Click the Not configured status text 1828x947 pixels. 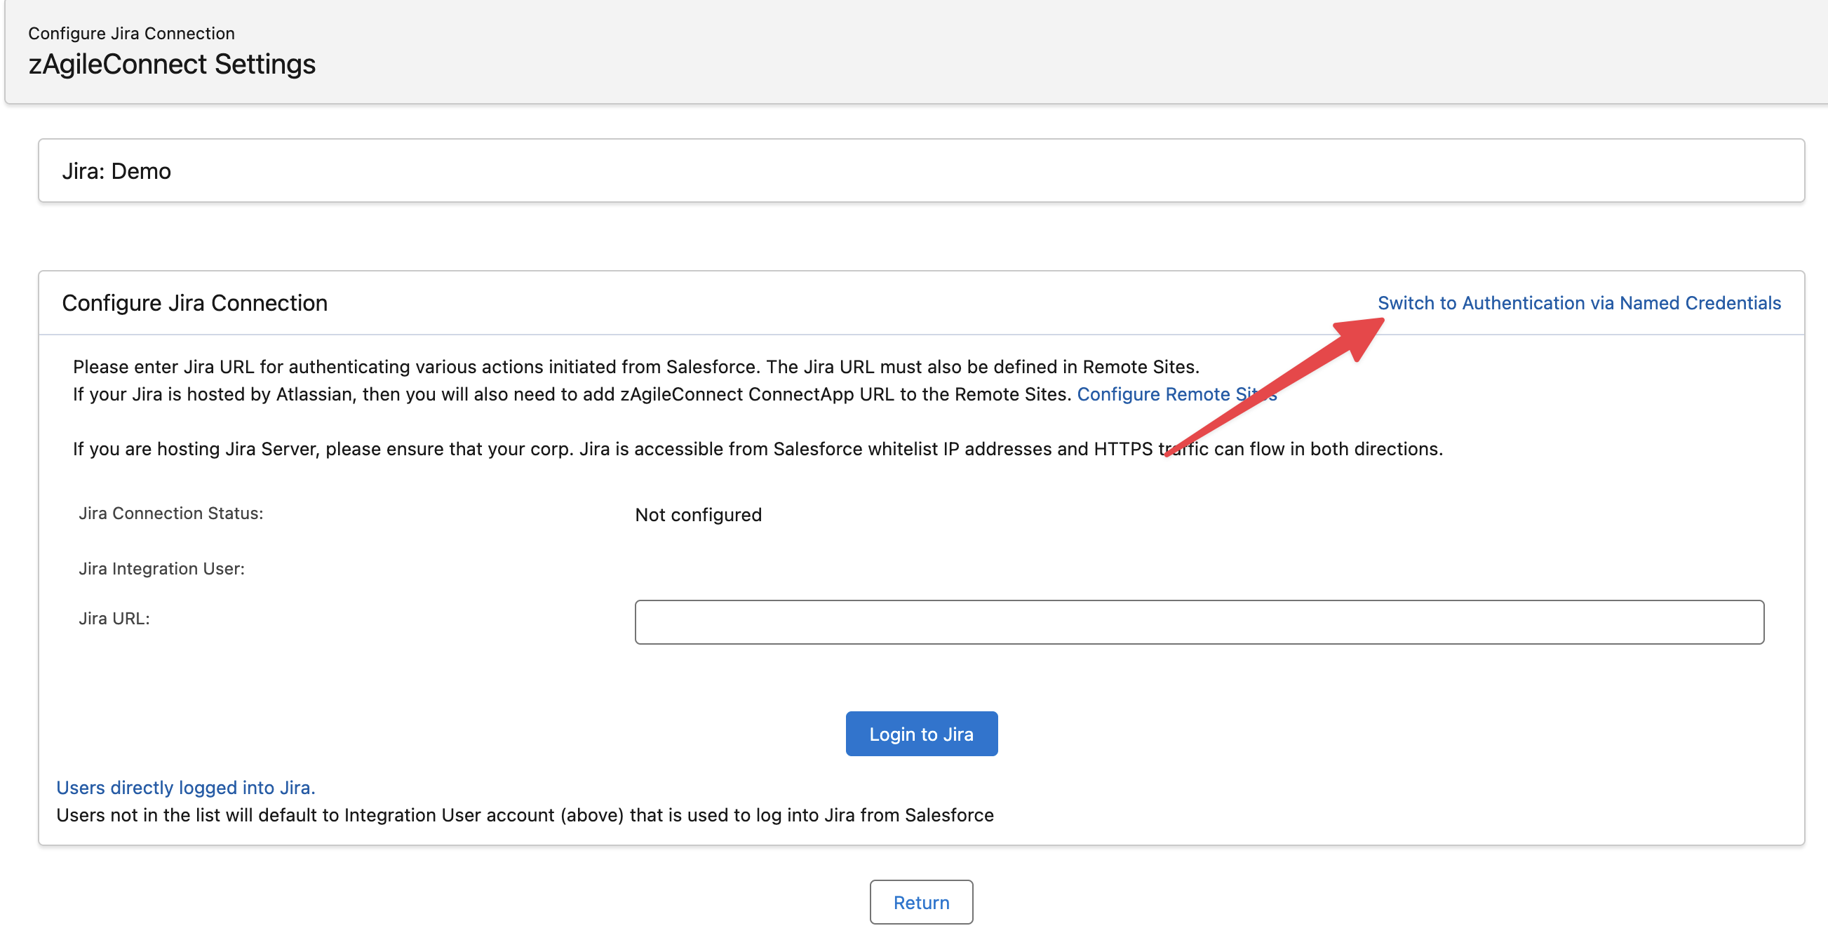[x=697, y=515]
